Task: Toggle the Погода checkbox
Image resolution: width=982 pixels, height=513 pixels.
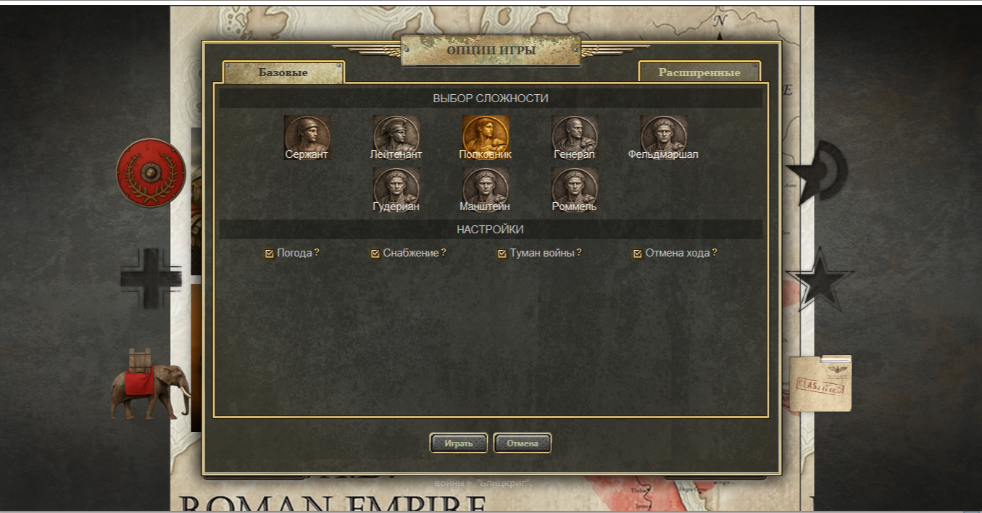Action: pos(270,254)
